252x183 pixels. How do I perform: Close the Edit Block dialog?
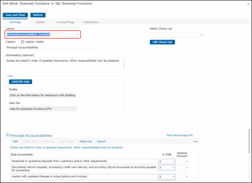(248, 4)
